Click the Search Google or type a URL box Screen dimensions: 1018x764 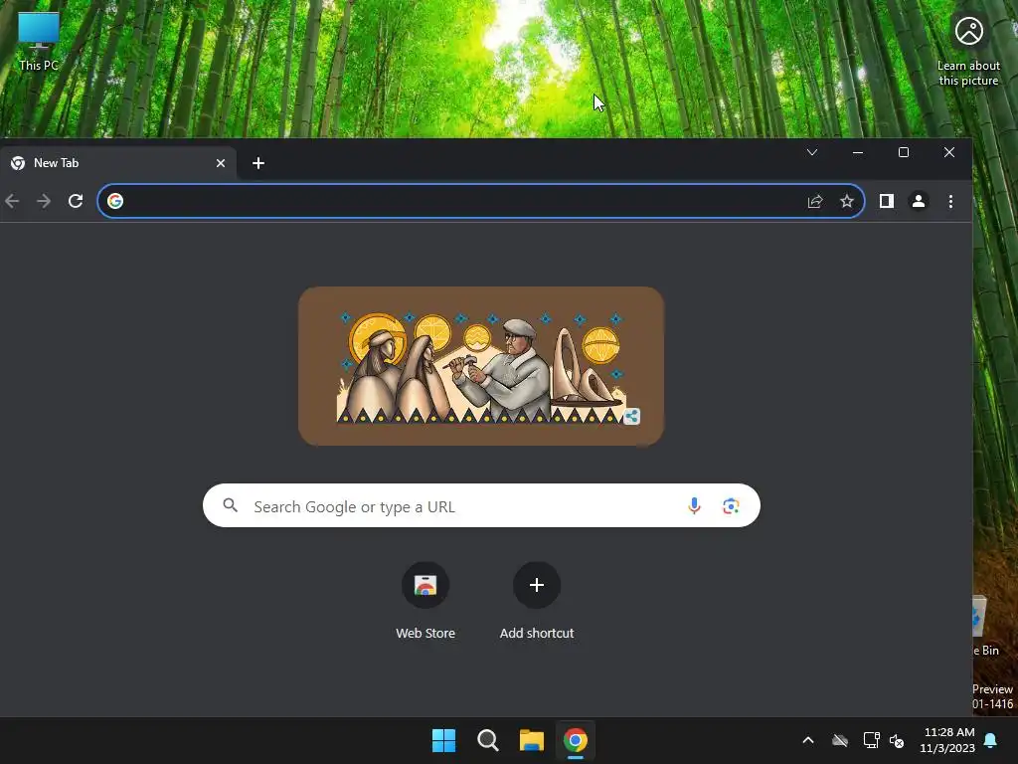click(x=481, y=505)
